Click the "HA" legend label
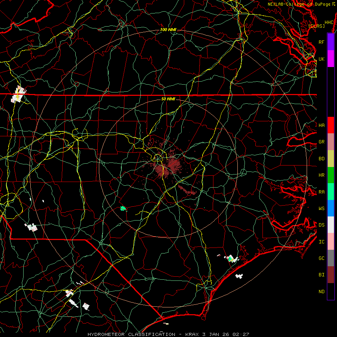The image size is (337, 337). coord(321,125)
